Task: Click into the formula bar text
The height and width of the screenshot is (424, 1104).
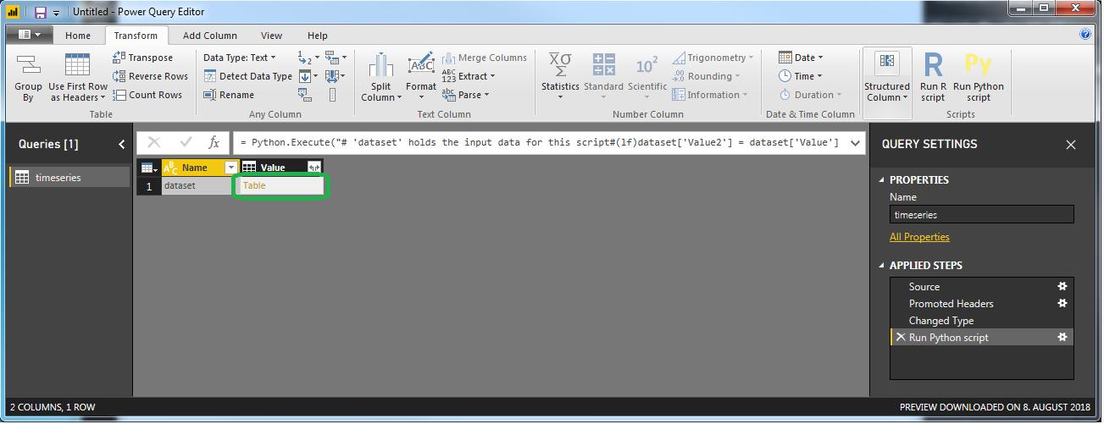Action: point(539,142)
